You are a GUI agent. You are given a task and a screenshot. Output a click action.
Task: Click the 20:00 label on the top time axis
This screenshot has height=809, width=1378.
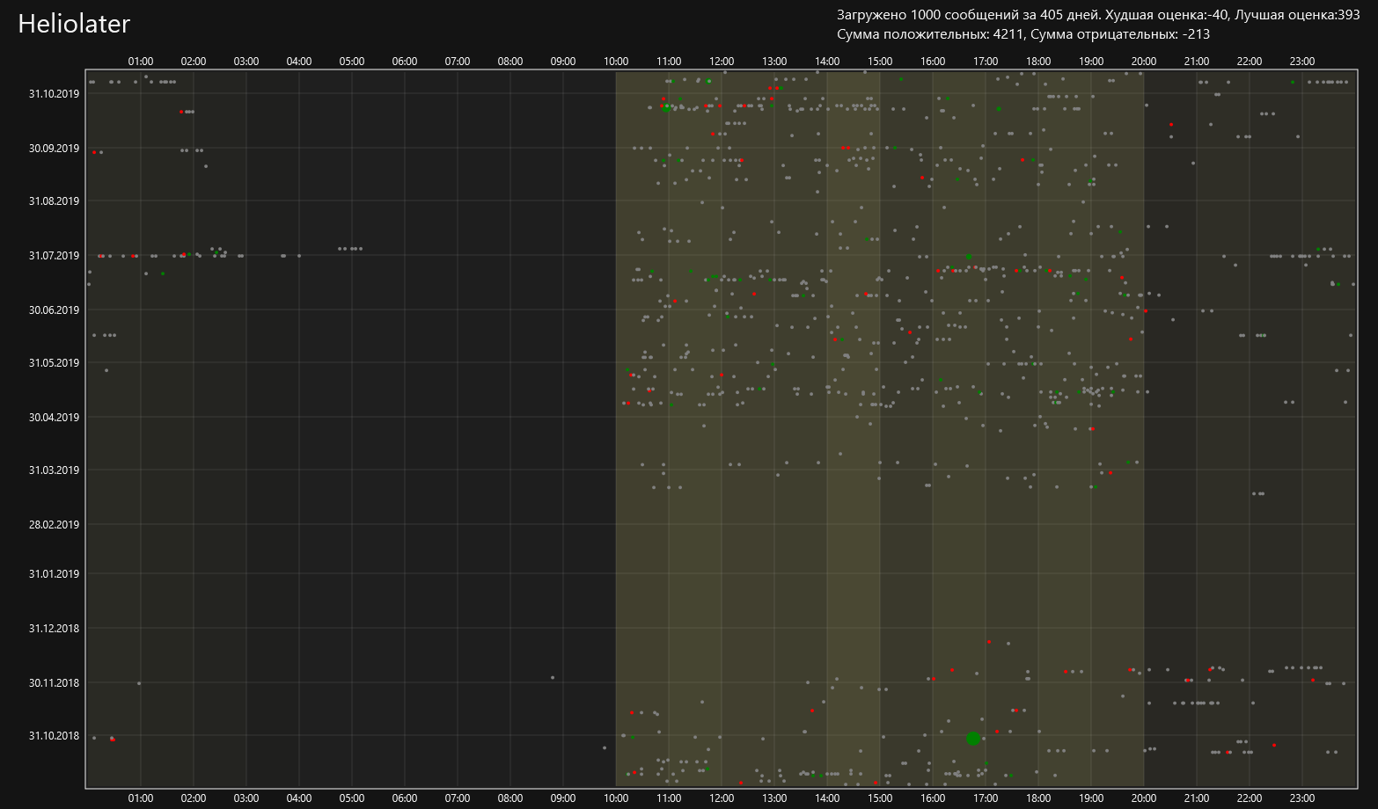click(x=1144, y=62)
